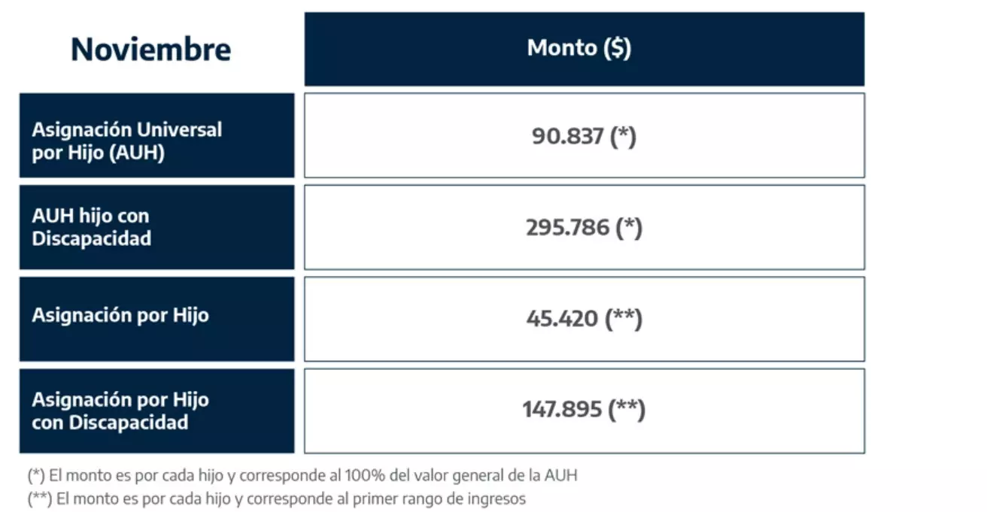Click the (**) marker beside 147.895
The height and width of the screenshot is (512, 987).
627,410
